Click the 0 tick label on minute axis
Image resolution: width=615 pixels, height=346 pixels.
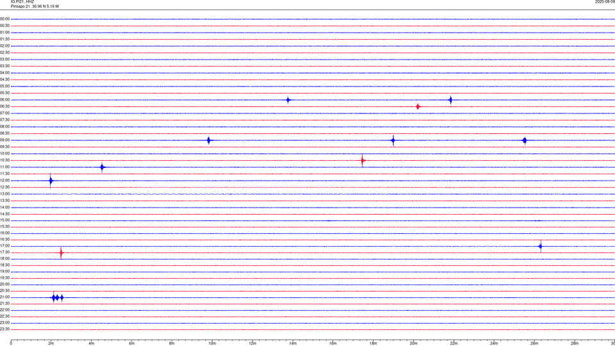(11, 343)
